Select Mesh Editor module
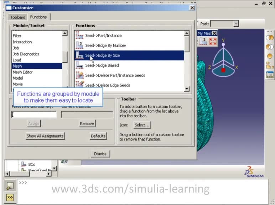 coord(37,72)
